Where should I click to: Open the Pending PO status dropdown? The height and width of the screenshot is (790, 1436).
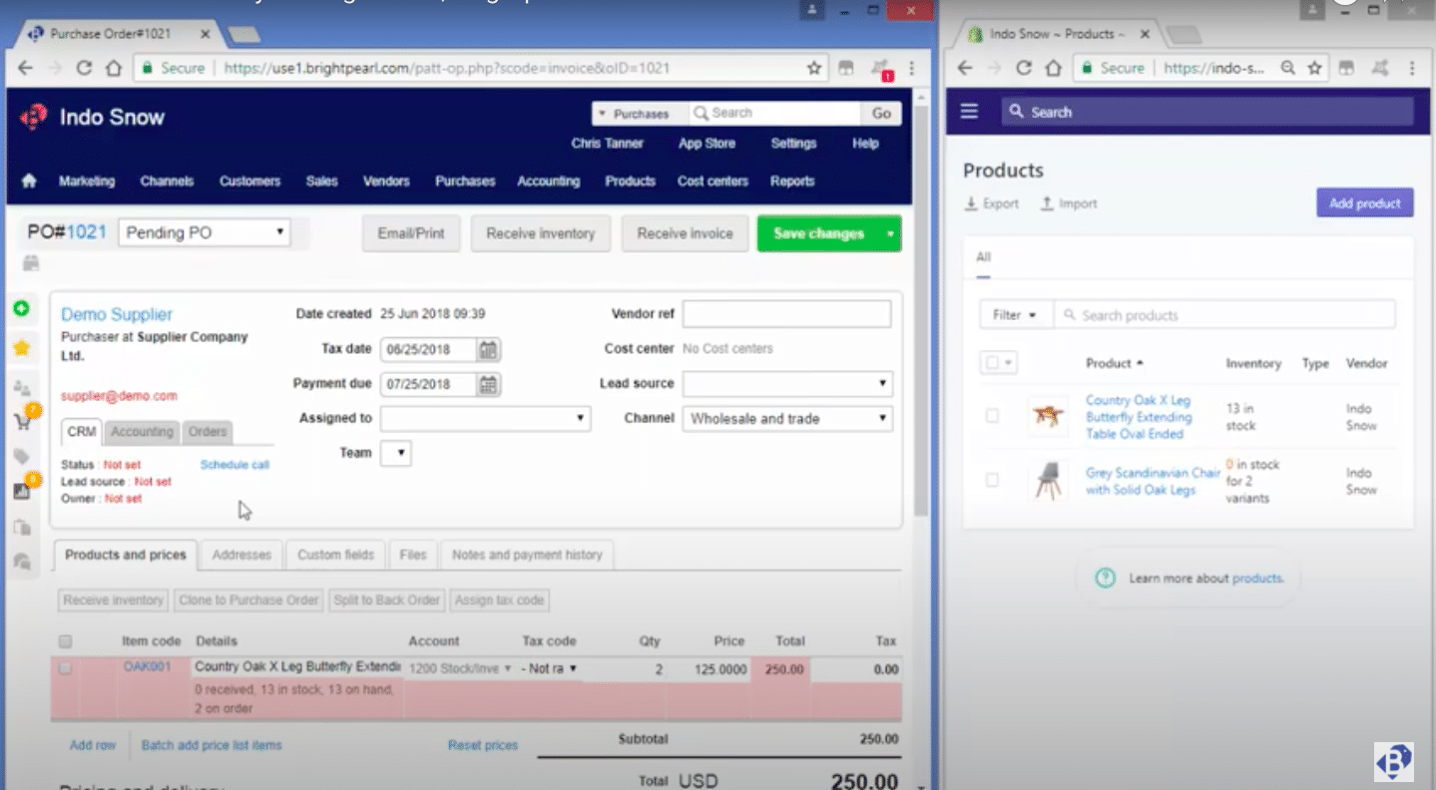pos(202,231)
